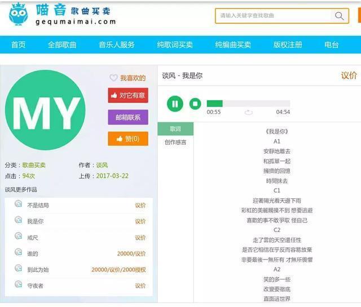Click the orange 赞(0) like button

point(128,139)
